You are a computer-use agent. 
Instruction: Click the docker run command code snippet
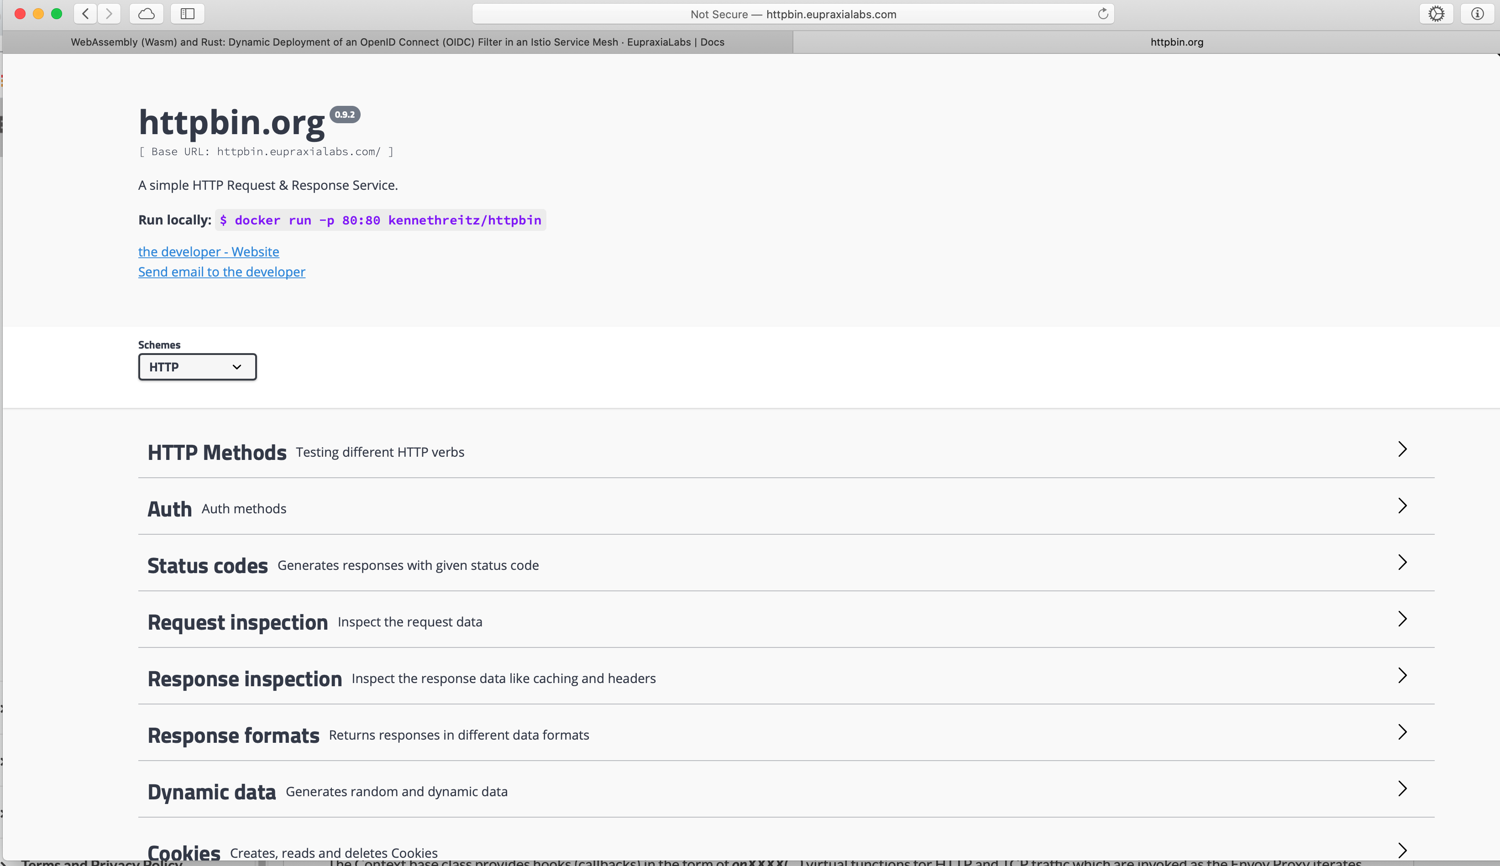click(381, 220)
